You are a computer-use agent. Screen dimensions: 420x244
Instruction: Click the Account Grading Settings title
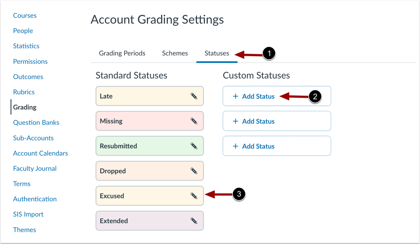pyautogui.click(x=157, y=20)
